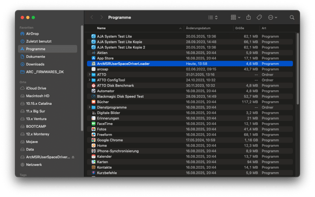Select the Freeform app icon
The width and height of the screenshot is (315, 197).
tap(93, 135)
